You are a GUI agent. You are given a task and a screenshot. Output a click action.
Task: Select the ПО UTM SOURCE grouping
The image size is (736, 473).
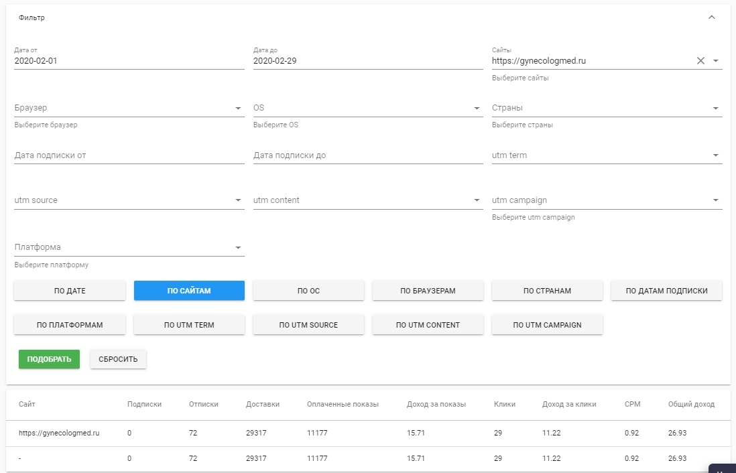[308, 325]
